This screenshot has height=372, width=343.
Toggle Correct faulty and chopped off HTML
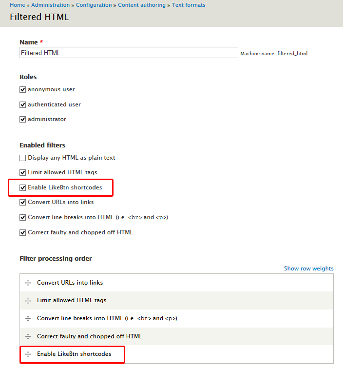coord(22,232)
